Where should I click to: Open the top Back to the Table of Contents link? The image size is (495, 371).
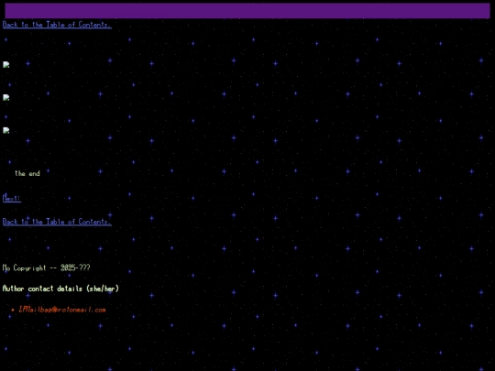point(57,25)
